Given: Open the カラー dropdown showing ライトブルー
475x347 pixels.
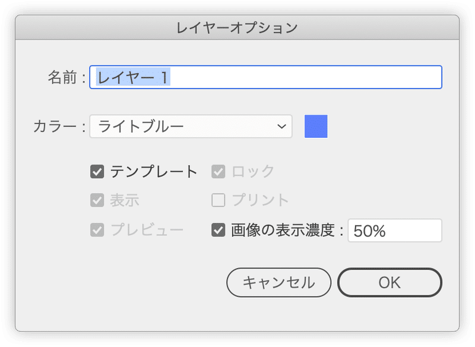Looking at the screenshot, I should 191,127.
